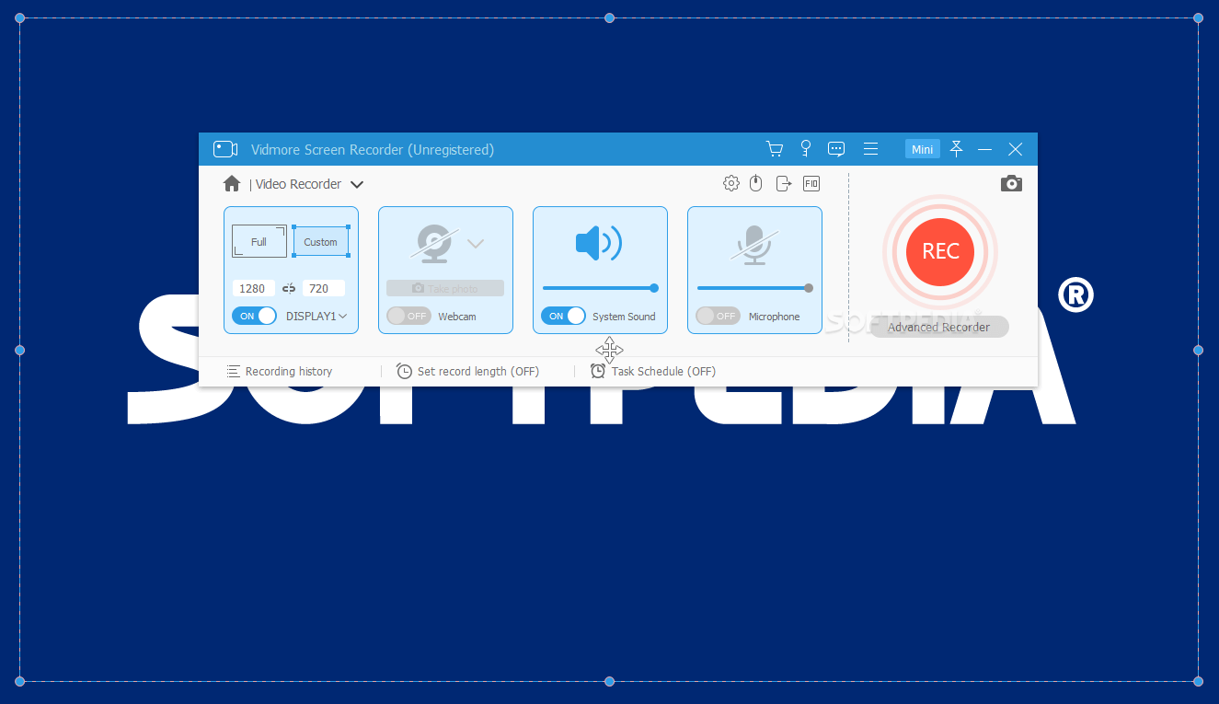Click the home icon

pos(231,183)
